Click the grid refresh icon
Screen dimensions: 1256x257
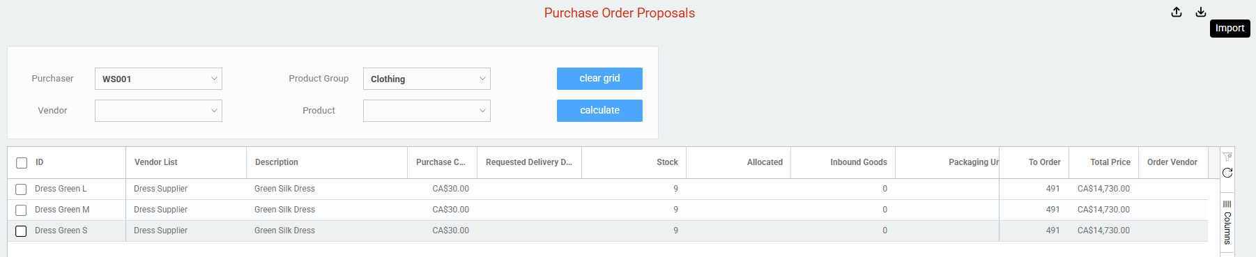(x=1227, y=173)
